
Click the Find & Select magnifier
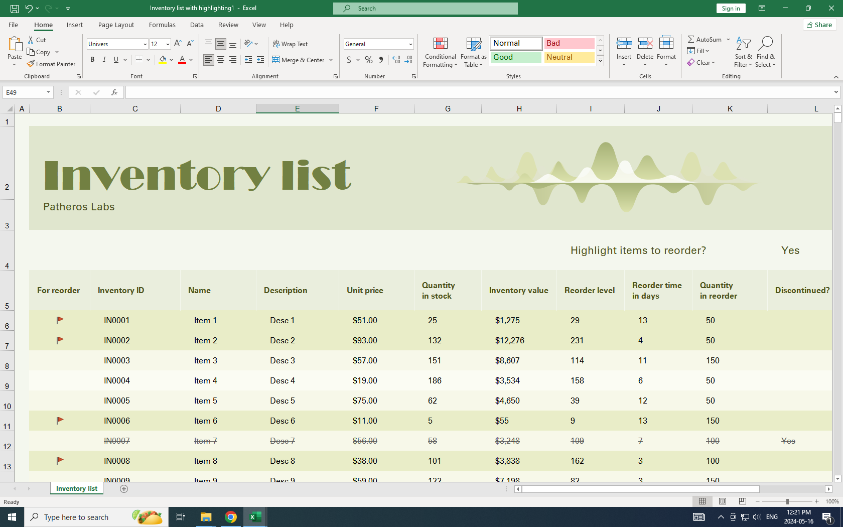point(765,44)
